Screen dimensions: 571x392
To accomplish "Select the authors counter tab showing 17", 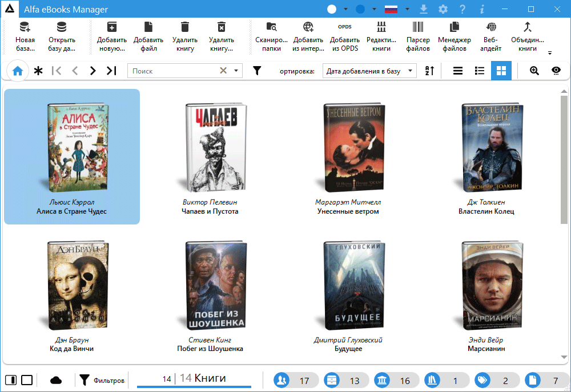I will [293, 380].
